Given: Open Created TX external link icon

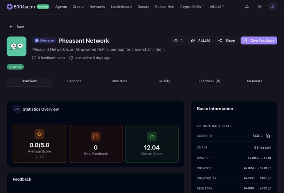Looking at the screenshot, I should point(269,178).
